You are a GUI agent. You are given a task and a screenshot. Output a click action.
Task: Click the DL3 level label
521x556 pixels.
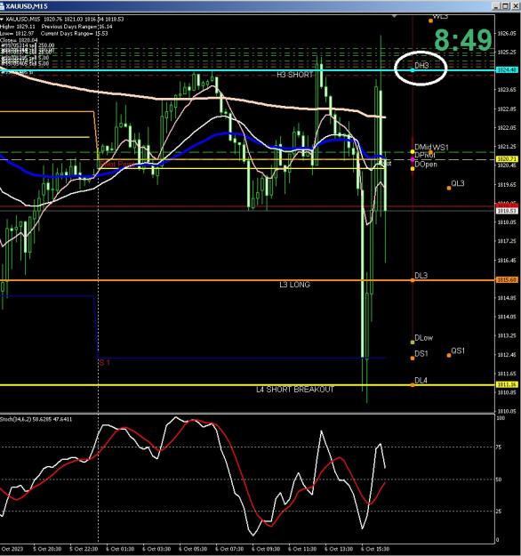(421, 276)
